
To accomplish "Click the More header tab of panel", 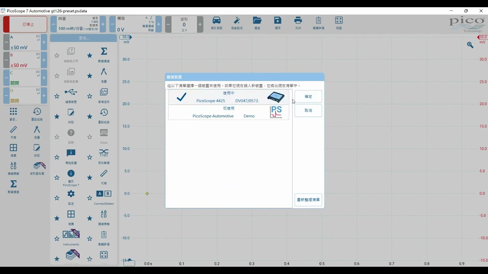I will coord(83,38).
